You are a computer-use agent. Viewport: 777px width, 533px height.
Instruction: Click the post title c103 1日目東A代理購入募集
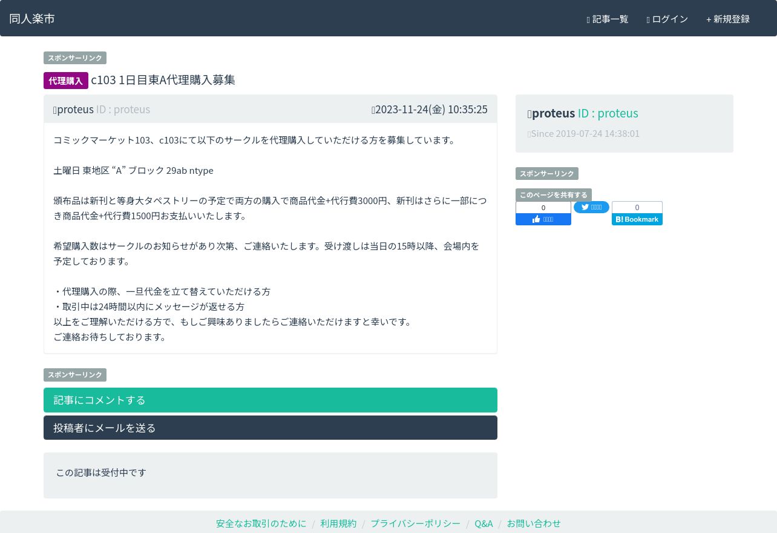(163, 80)
